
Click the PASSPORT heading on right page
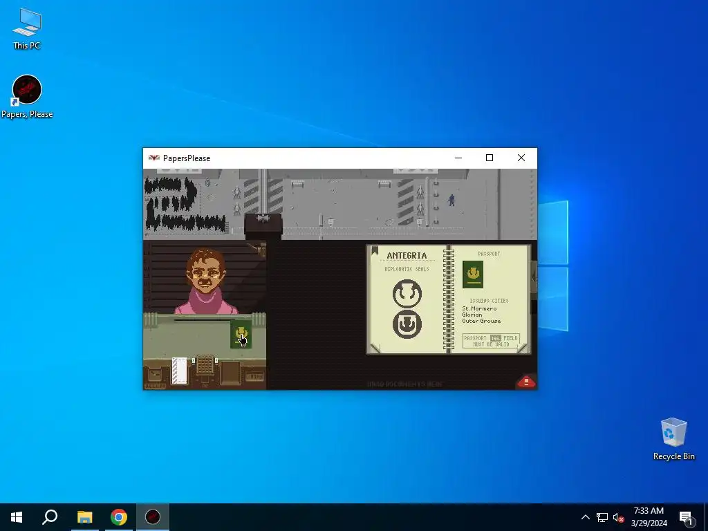click(489, 254)
